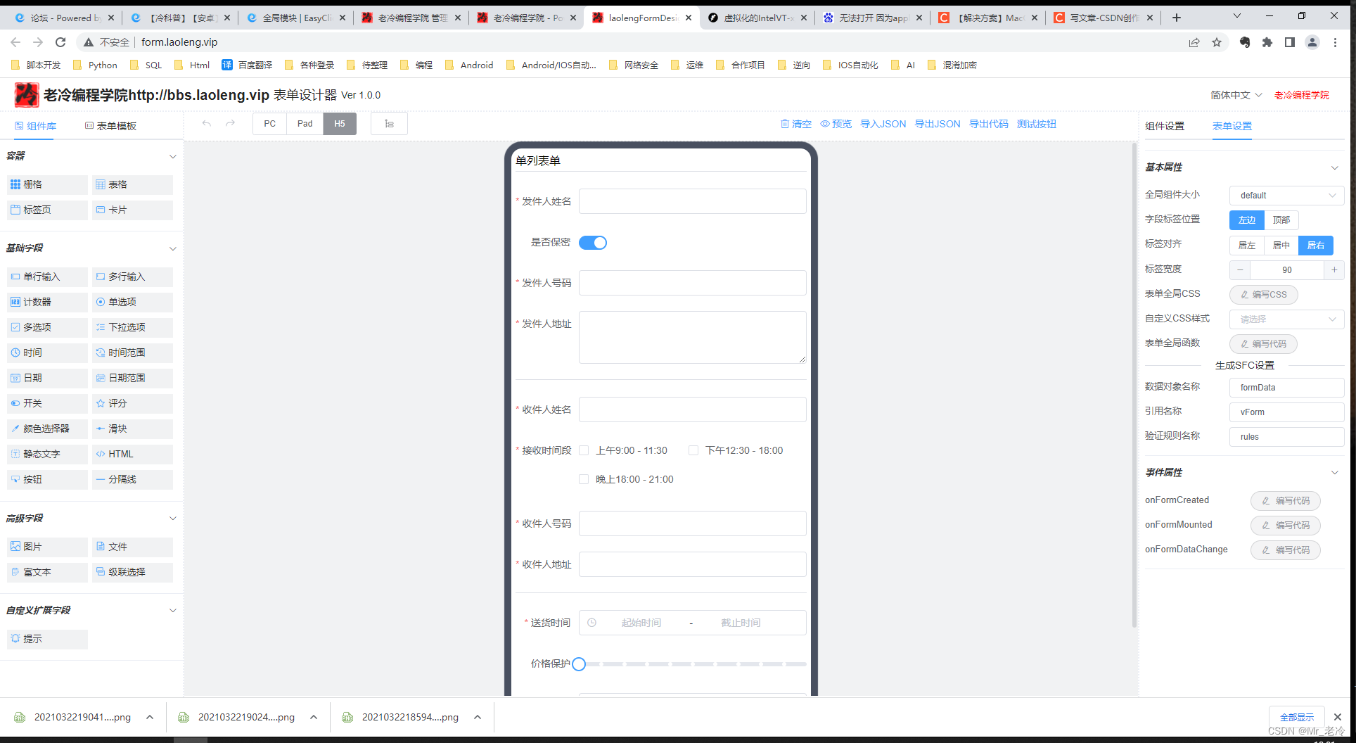Viewport: 1356px width, 743px height.
Task: Collapse the 基础字段 section
Action: 173,248
